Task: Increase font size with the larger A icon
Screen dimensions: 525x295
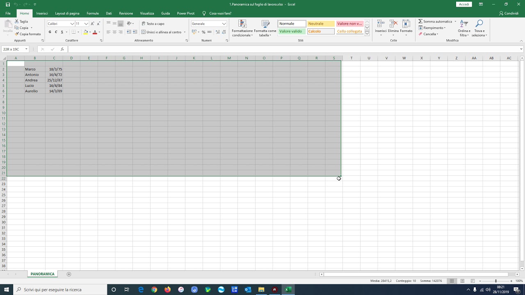Action: click(x=92, y=24)
